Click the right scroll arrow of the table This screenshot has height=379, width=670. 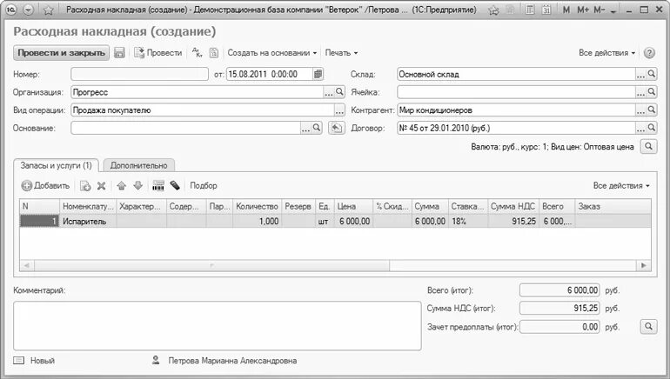point(644,265)
